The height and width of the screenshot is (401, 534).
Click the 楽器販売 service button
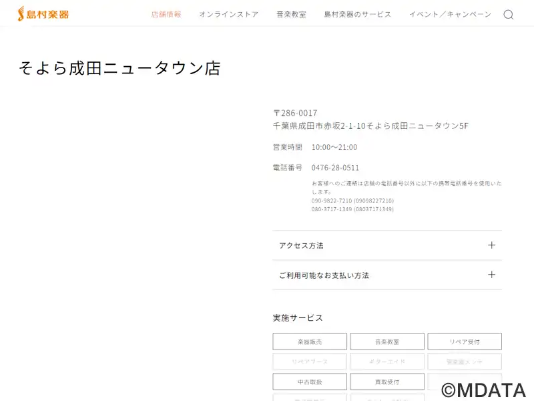click(x=310, y=342)
